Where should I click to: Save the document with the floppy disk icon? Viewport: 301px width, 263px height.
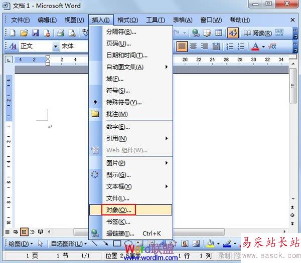pos(35,33)
